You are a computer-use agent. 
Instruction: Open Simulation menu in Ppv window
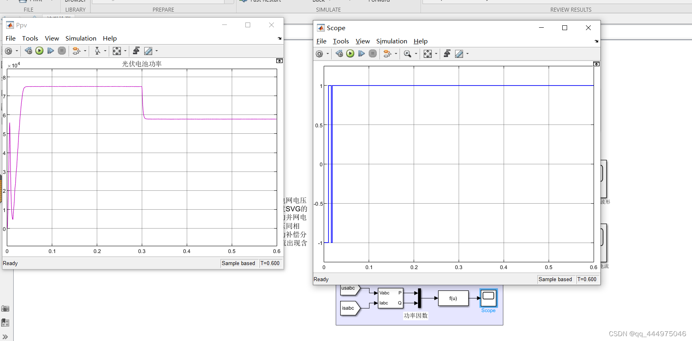pyautogui.click(x=81, y=38)
